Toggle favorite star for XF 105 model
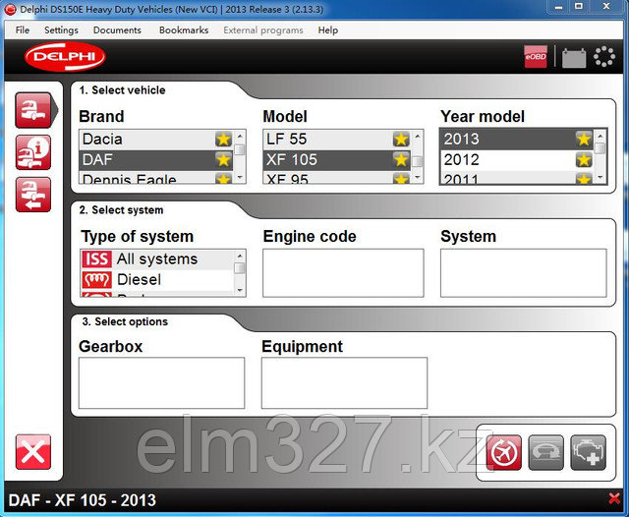 [401, 160]
